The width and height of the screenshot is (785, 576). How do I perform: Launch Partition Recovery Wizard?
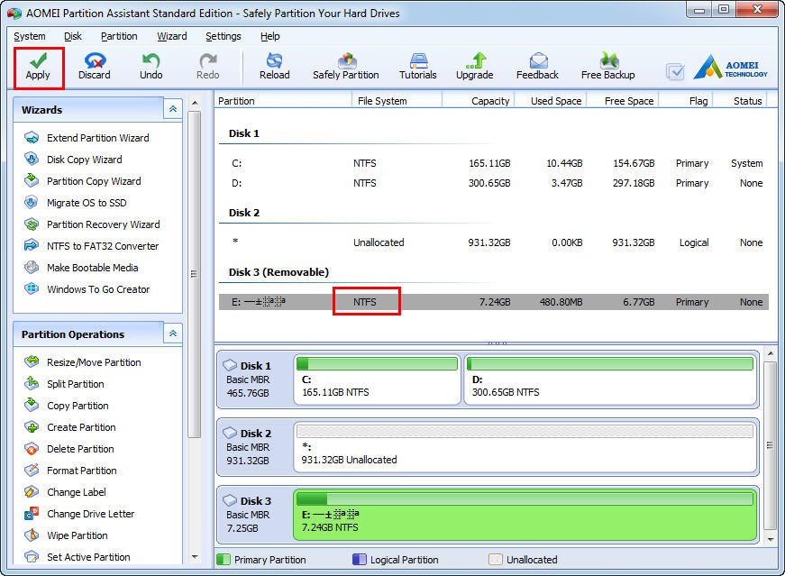(92, 224)
